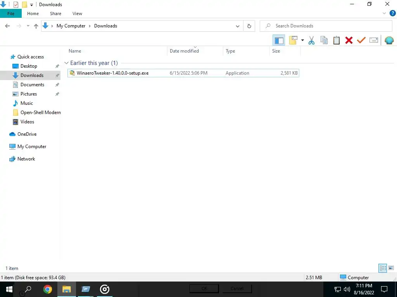Viewport: 397px width, 297px height.
Task: Click the Forward navigation arrow
Action: (19, 26)
